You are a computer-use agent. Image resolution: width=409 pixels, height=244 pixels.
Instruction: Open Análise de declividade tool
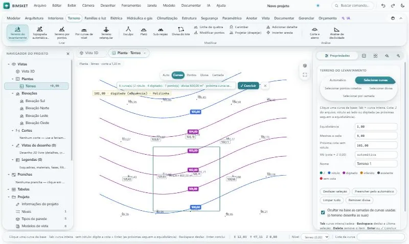point(337,33)
